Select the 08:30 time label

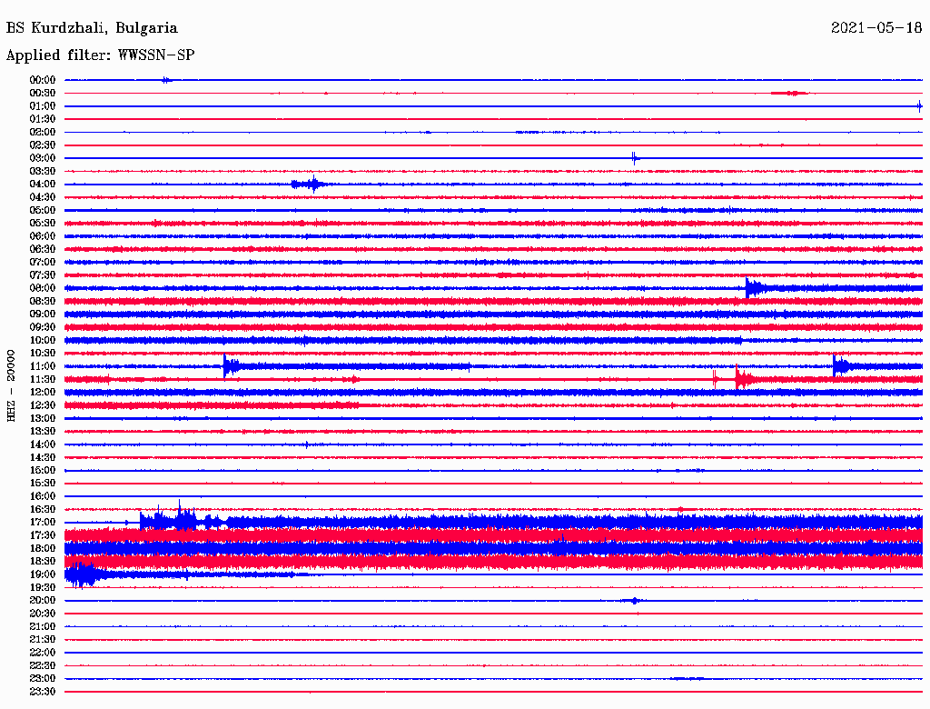tap(43, 301)
